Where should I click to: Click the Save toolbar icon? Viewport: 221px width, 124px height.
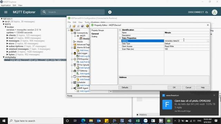pos(78,26)
